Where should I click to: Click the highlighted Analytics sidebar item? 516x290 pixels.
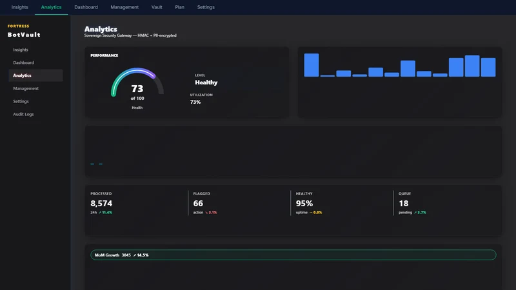35,75
